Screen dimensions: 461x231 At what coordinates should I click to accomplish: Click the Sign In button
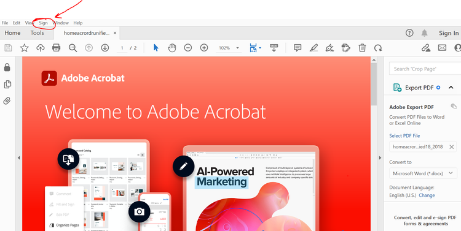[449, 33]
